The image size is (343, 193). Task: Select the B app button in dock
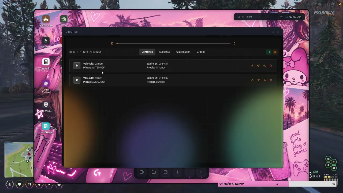[x=201, y=172]
